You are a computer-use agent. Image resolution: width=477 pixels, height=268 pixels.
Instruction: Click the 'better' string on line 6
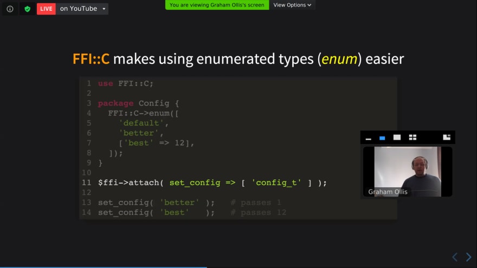138,133
